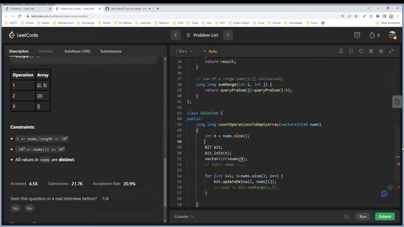Click the Chrome back button
Image resolution: width=404 pixels, height=227 pixels.
6,16
